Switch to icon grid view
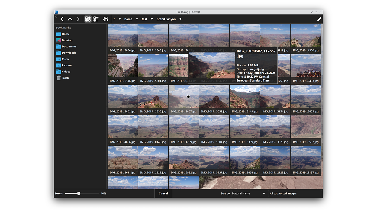Screen dimensions: 377x212 [88, 19]
